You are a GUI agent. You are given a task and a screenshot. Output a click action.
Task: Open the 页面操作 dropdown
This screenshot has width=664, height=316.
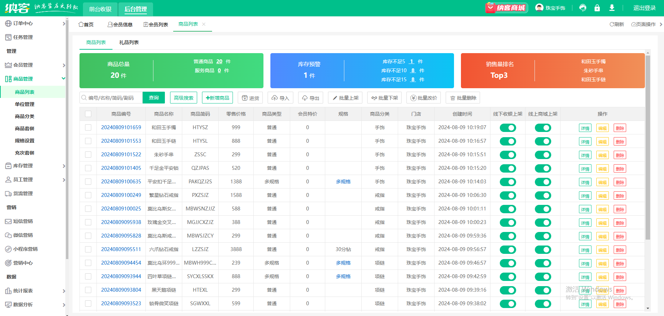point(644,24)
